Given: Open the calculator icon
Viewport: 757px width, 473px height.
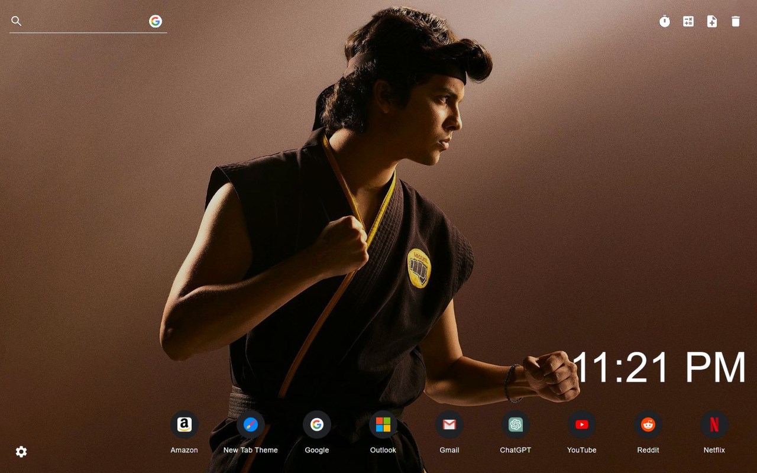Looking at the screenshot, I should point(688,21).
